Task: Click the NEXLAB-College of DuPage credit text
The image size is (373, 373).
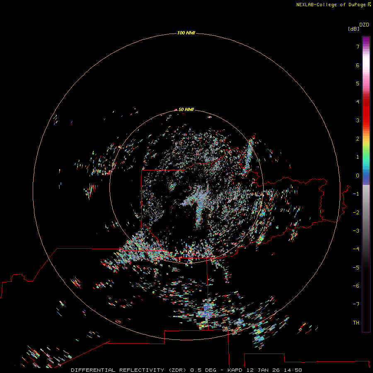Action: click(332, 5)
